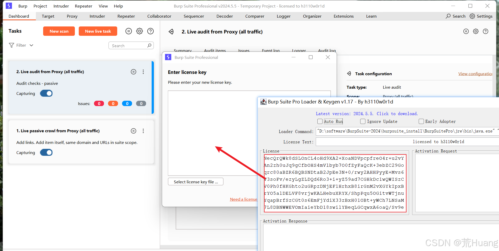Click inside the Enter license key text area

pyautogui.click(x=213, y=133)
